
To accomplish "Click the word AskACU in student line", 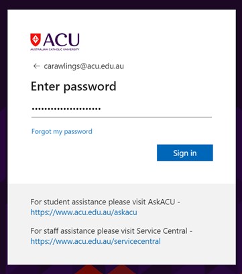I will 162,202.
